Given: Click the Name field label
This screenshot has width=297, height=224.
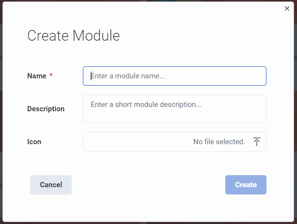Looking at the screenshot, I should coord(37,76).
